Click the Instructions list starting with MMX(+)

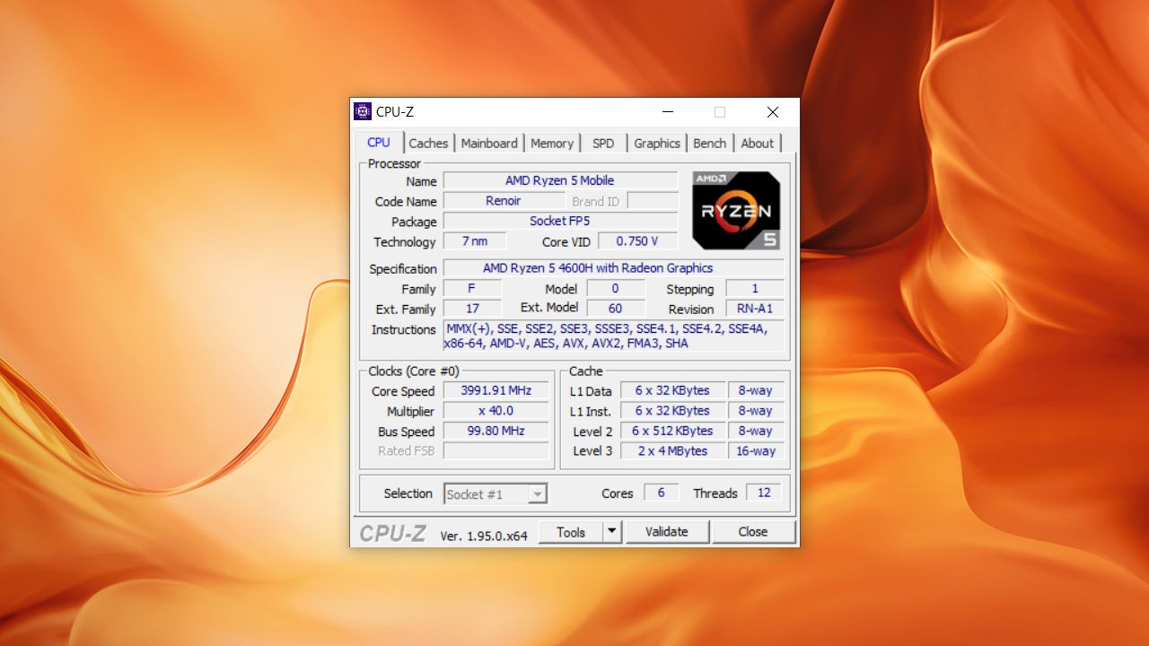coord(614,336)
